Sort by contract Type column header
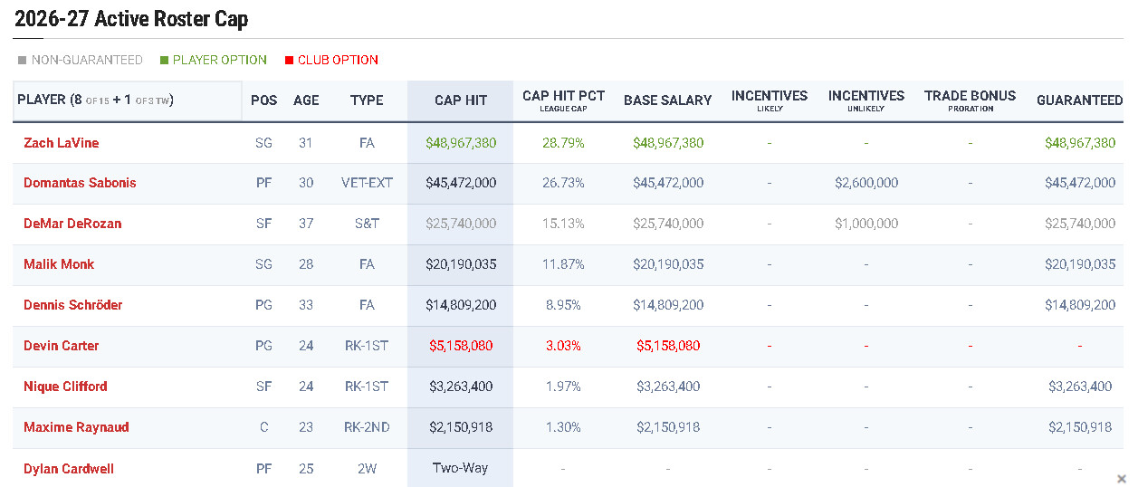Image resolution: width=1138 pixels, height=487 pixels. [x=367, y=100]
